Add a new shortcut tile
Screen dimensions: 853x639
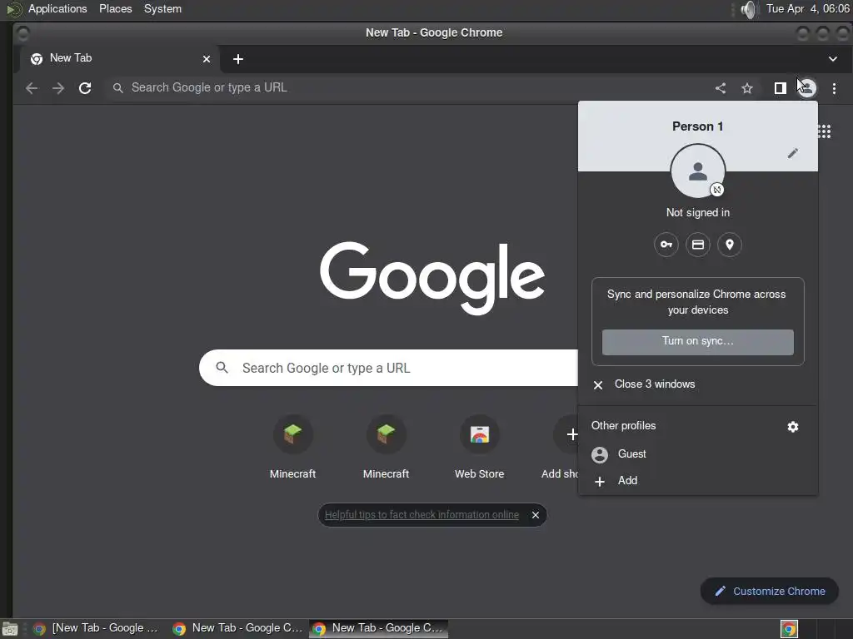[x=566, y=448]
